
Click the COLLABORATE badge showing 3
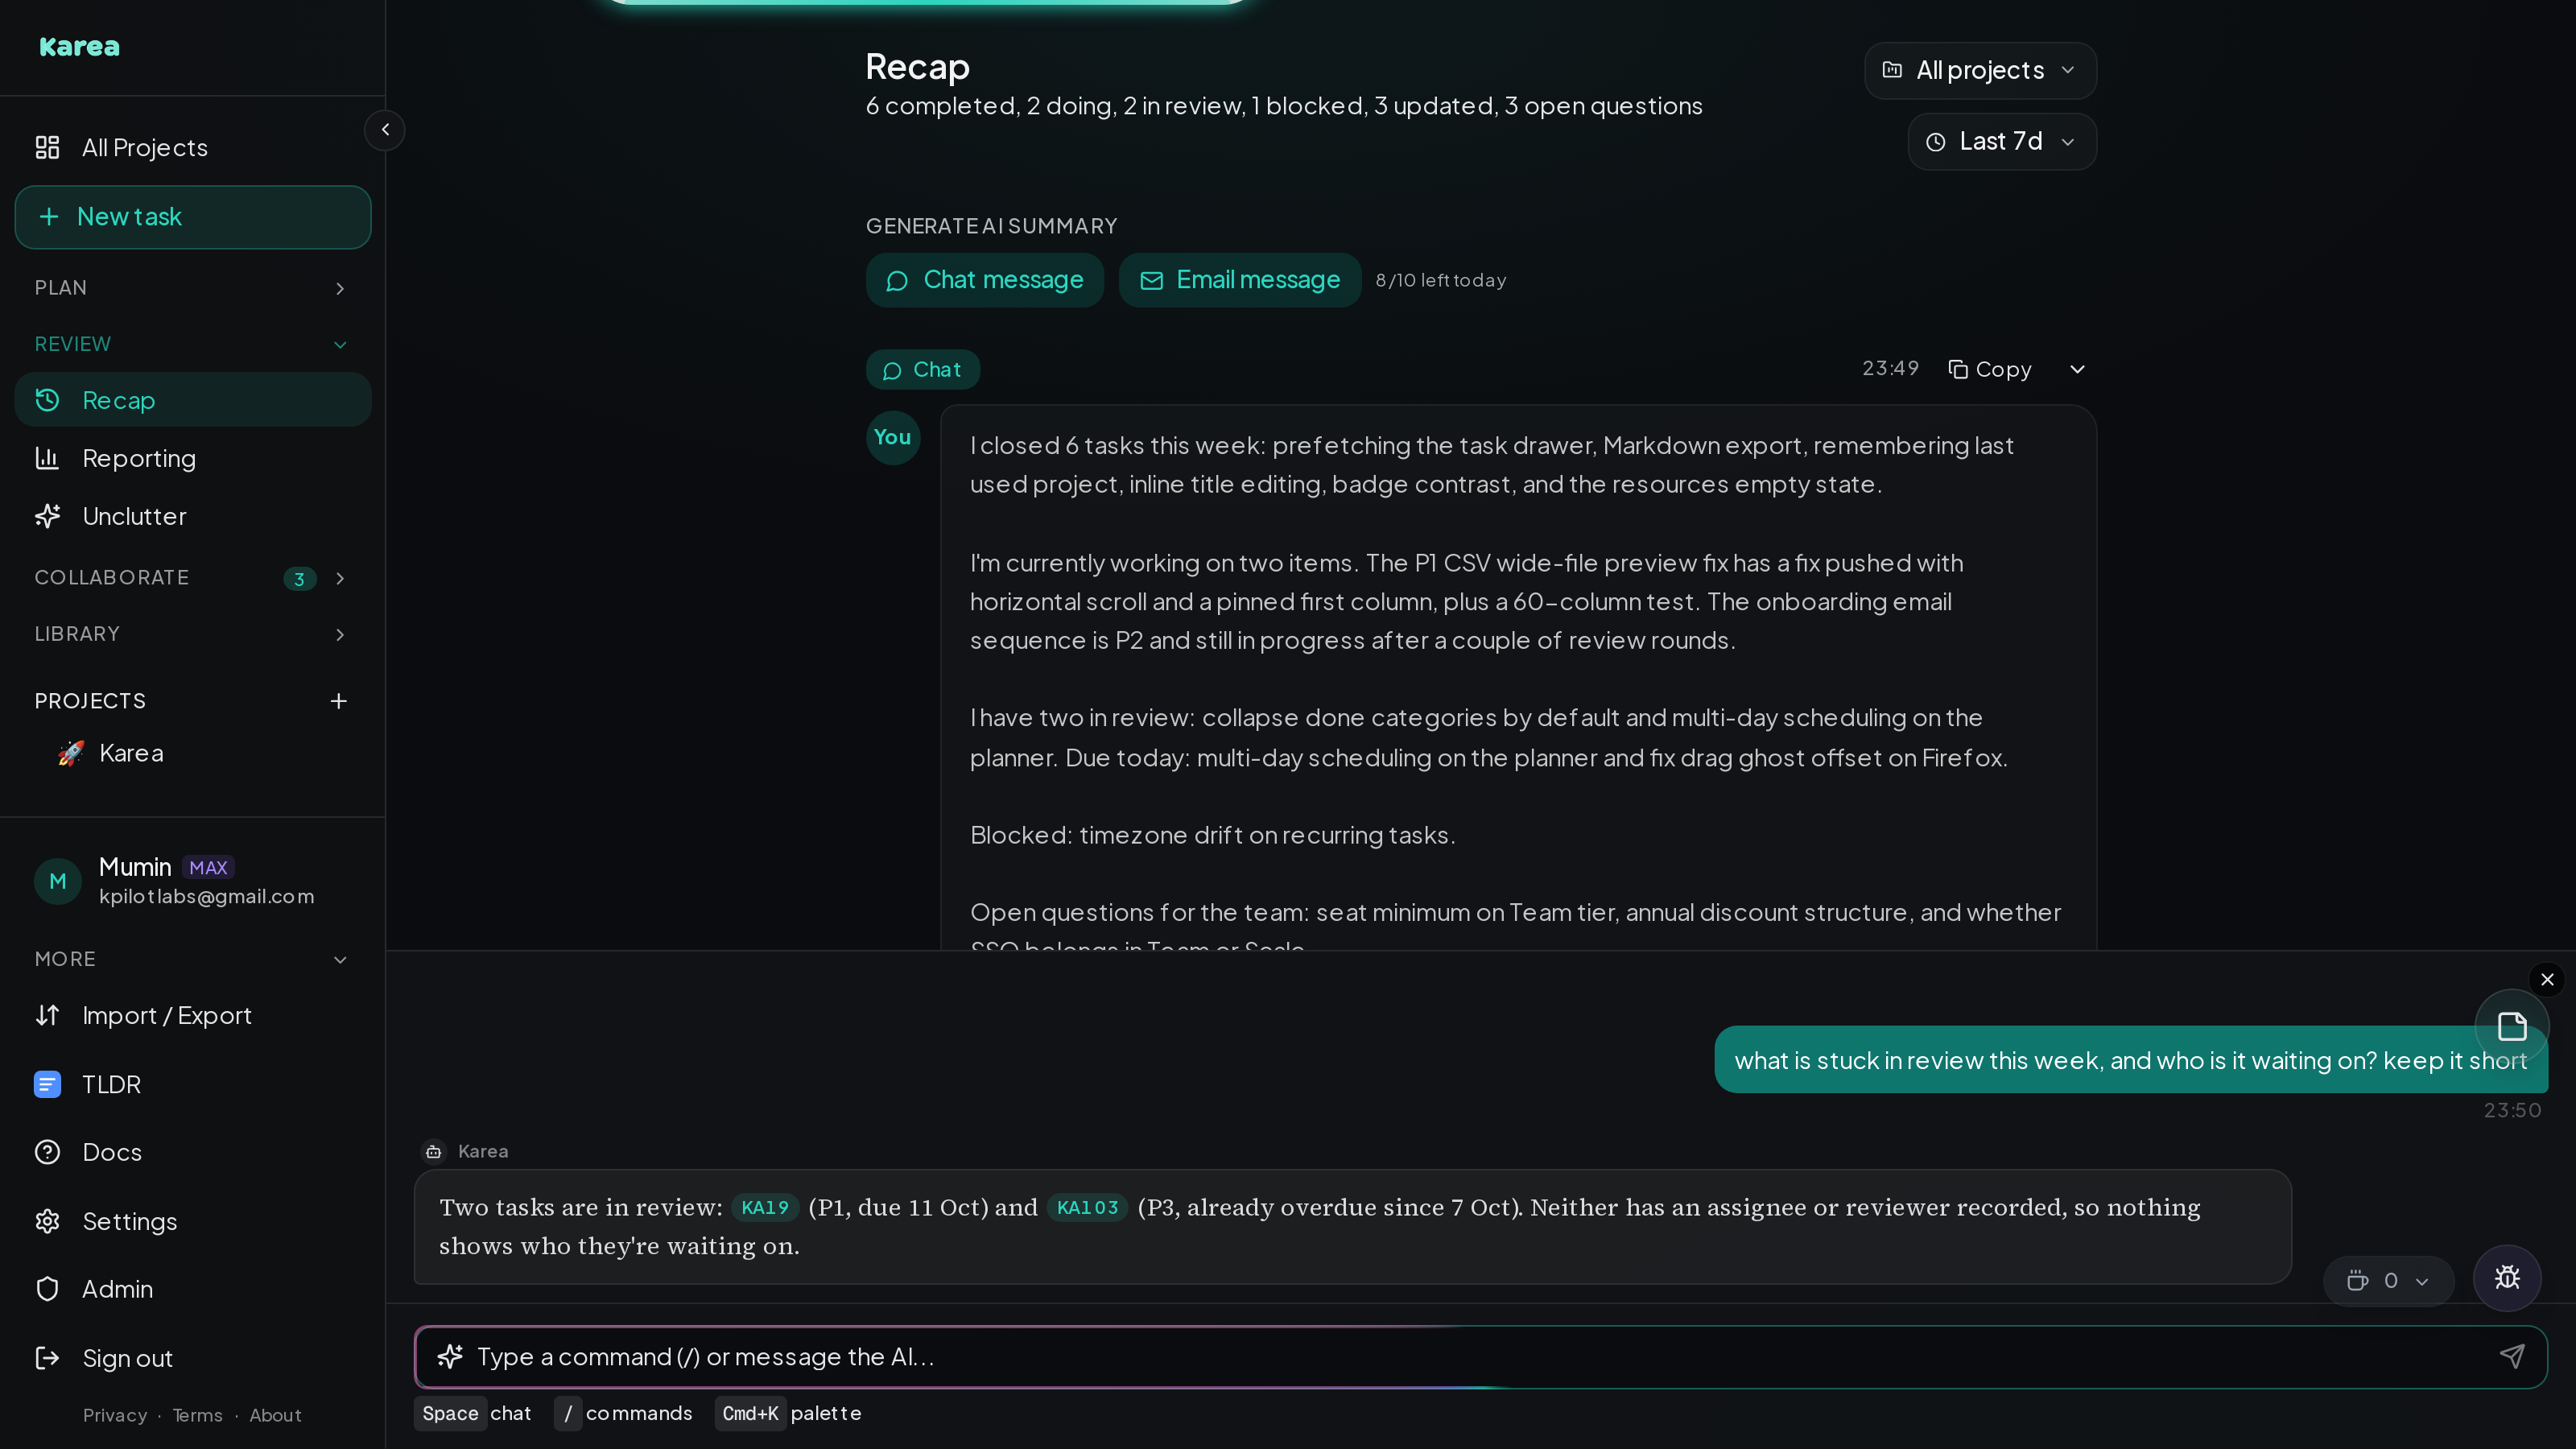click(299, 579)
